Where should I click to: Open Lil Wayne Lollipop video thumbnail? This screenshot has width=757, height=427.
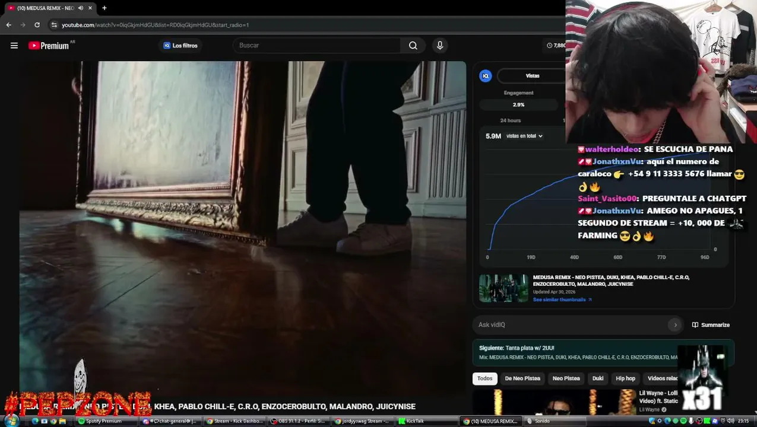pyautogui.click(x=555, y=402)
